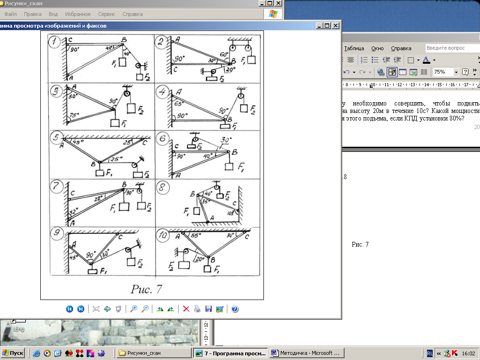
Task: Switch to image viewer taskbar button
Action: coord(230,353)
